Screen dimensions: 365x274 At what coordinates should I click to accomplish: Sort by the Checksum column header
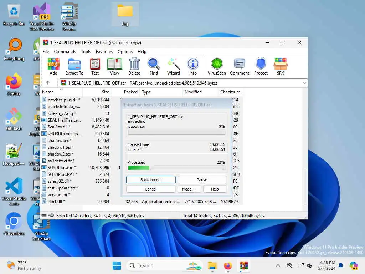(x=230, y=92)
